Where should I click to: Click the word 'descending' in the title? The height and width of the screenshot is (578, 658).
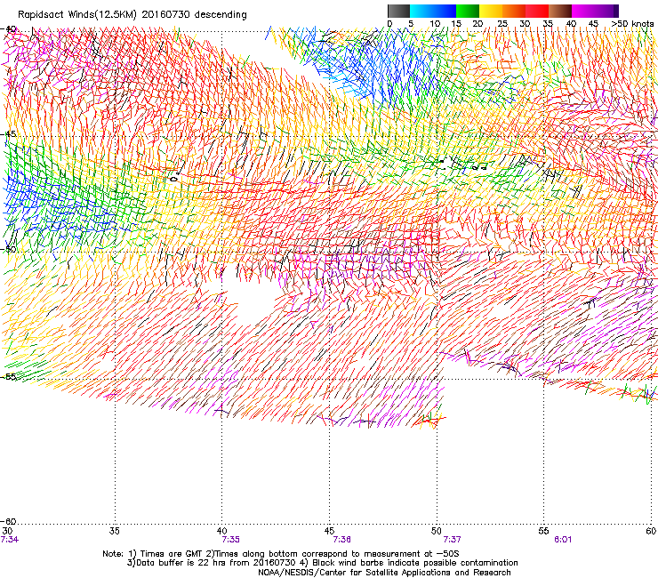[221, 15]
